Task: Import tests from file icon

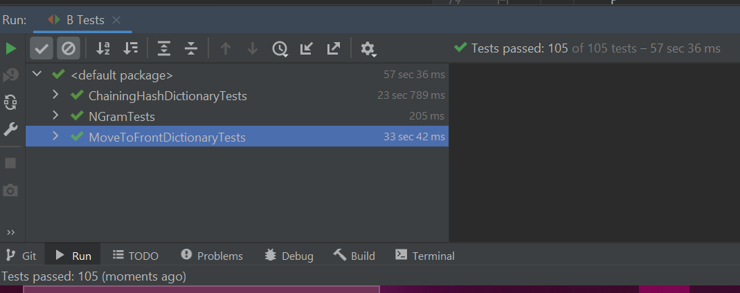Action: (x=307, y=48)
